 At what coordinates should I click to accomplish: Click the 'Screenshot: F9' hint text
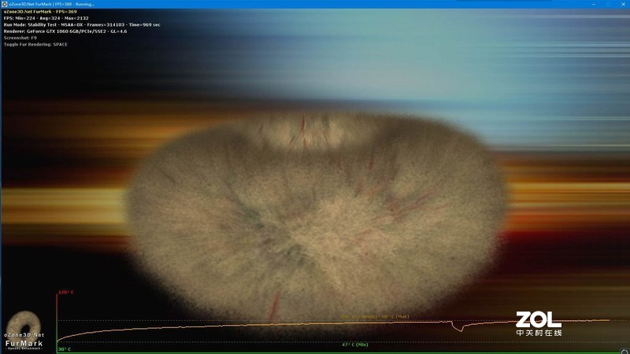coord(20,38)
